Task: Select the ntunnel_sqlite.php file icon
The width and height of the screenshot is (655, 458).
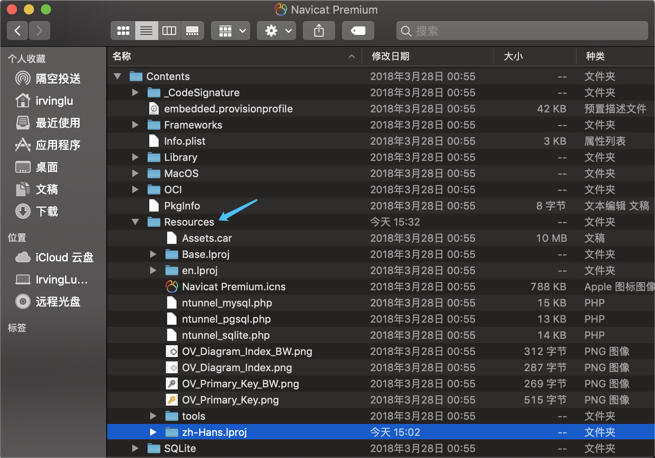Action: tap(172, 335)
